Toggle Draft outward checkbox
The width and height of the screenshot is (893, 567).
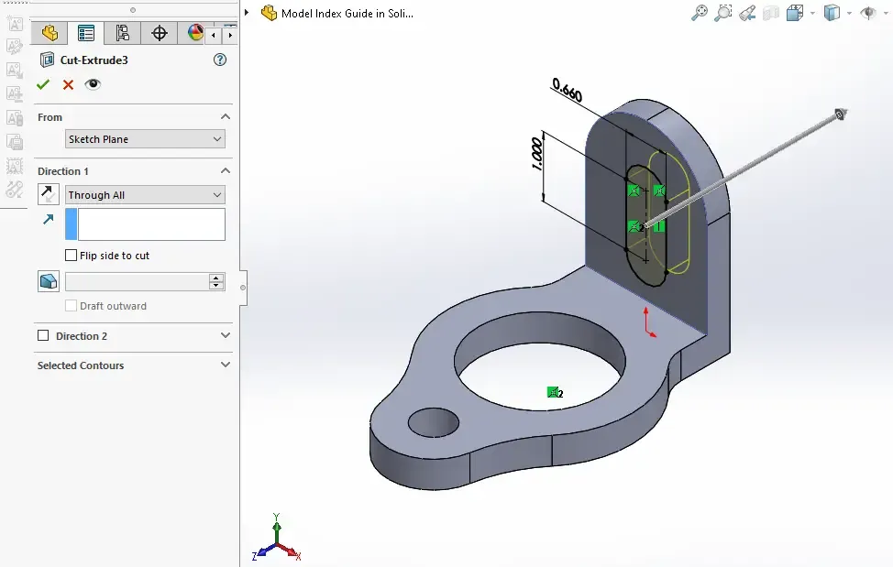pyautogui.click(x=72, y=306)
